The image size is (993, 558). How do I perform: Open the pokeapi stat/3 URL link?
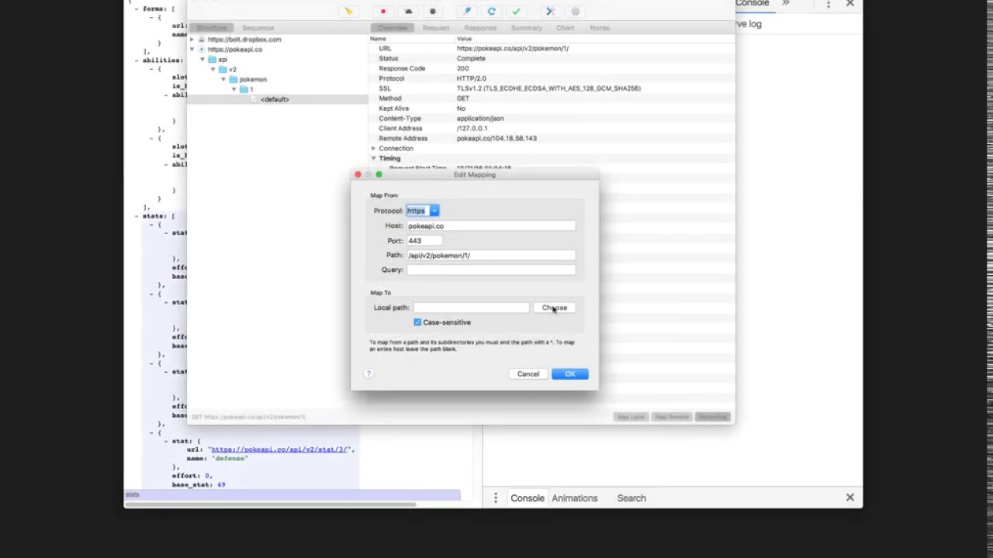[x=279, y=449]
